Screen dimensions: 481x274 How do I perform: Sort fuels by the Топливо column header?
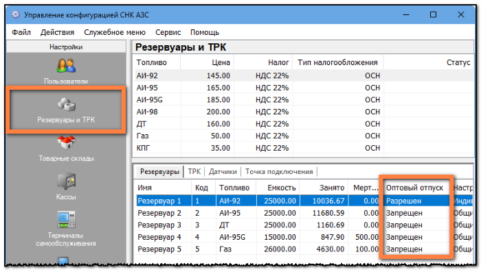click(x=157, y=62)
